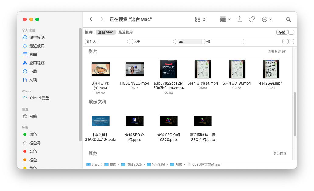Open 应用程序 in sidebar
Image resolution: width=314 pixels, height=191 pixels.
(37, 63)
